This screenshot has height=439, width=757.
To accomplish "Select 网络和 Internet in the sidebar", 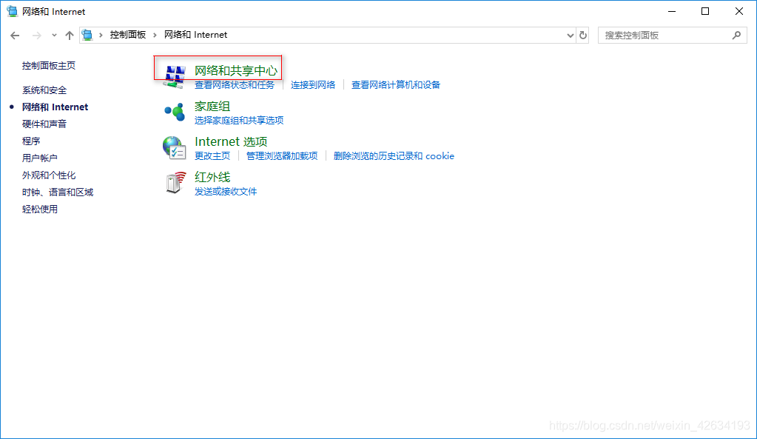I will (x=55, y=107).
